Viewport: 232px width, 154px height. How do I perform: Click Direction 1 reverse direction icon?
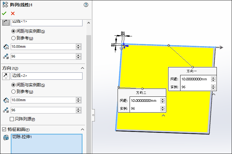[x=6, y=22]
